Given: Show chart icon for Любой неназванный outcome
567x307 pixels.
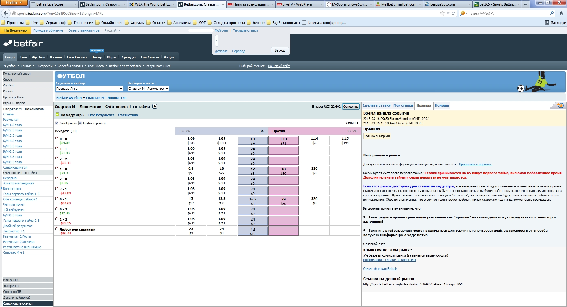Looking at the screenshot, I should point(56,229).
